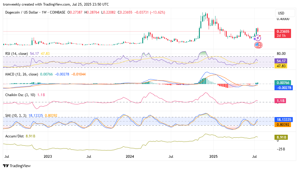
Task: Click the red 0.23655 current price label
Action: pos(283,34)
